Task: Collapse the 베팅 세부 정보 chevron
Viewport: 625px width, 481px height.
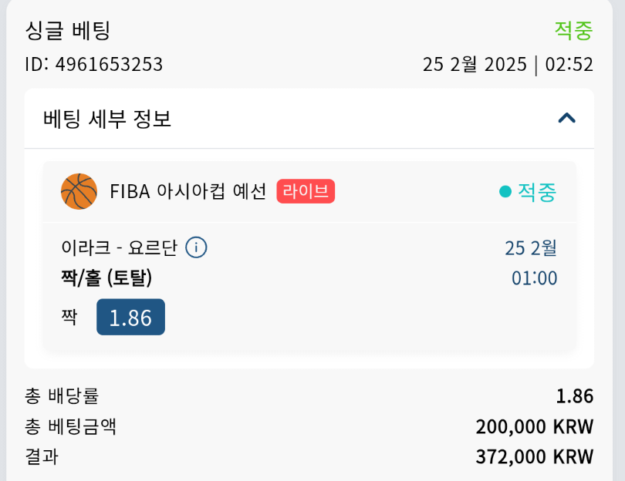Action: pos(567,118)
